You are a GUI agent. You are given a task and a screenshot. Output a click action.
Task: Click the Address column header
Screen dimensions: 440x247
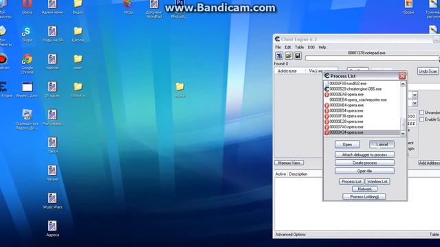[x=290, y=71]
